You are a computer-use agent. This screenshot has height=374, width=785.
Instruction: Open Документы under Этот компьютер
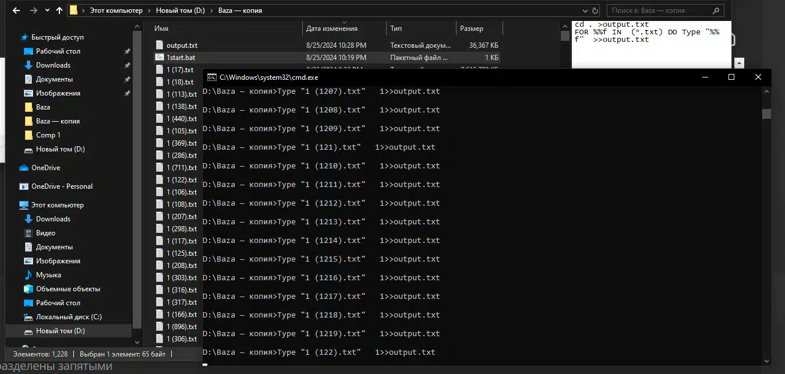click(x=54, y=247)
